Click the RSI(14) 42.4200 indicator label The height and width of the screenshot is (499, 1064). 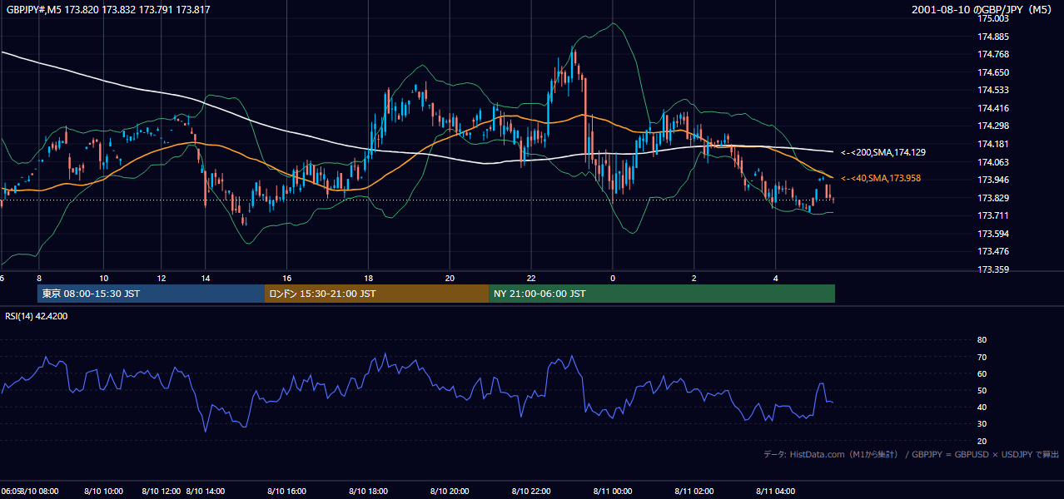[37, 316]
